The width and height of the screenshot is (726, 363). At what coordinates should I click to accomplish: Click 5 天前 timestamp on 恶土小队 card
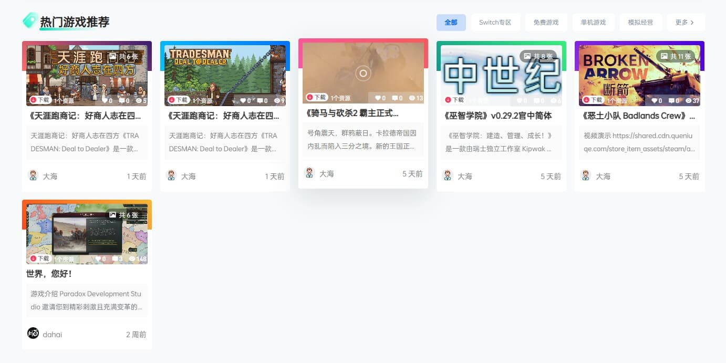689,176
